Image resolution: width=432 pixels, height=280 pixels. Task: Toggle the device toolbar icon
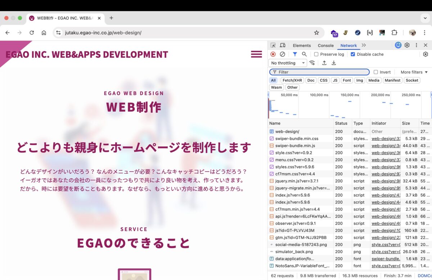point(283,45)
